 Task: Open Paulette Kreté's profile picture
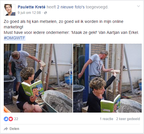tap(10, 10)
